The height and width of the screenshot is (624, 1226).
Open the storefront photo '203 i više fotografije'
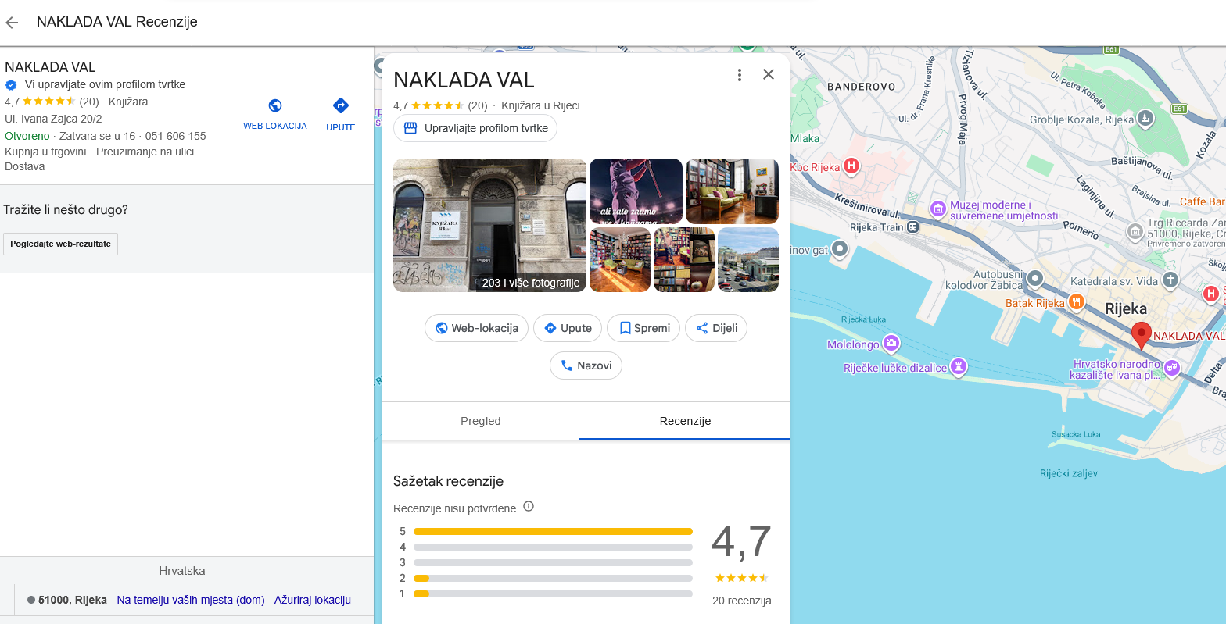pos(489,225)
